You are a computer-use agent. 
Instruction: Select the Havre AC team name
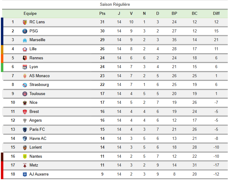pyautogui.click(x=38, y=138)
